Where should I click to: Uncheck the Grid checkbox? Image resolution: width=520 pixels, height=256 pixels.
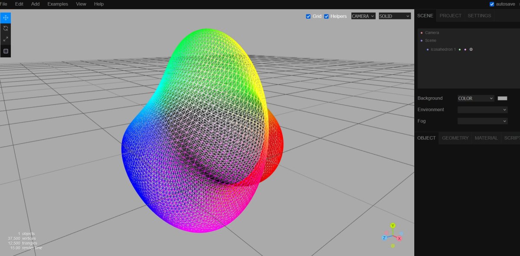pyautogui.click(x=308, y=16)
